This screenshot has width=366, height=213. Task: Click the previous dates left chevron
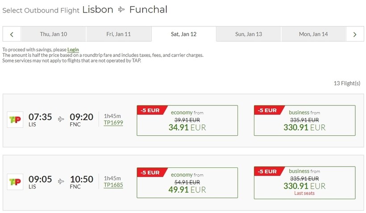(12, 34)
